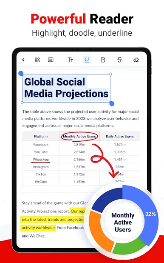Image resolution: width=164 pixels, height=263 pixels.
Task: Toggle the underline (U) tool
Action: coord(87,60)
